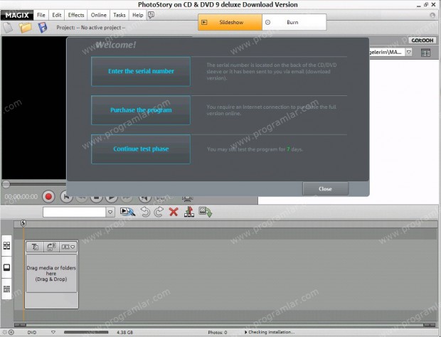Switch to storyboard grid view
Viewport: 441px width, 337px height.
click(6, 246)
